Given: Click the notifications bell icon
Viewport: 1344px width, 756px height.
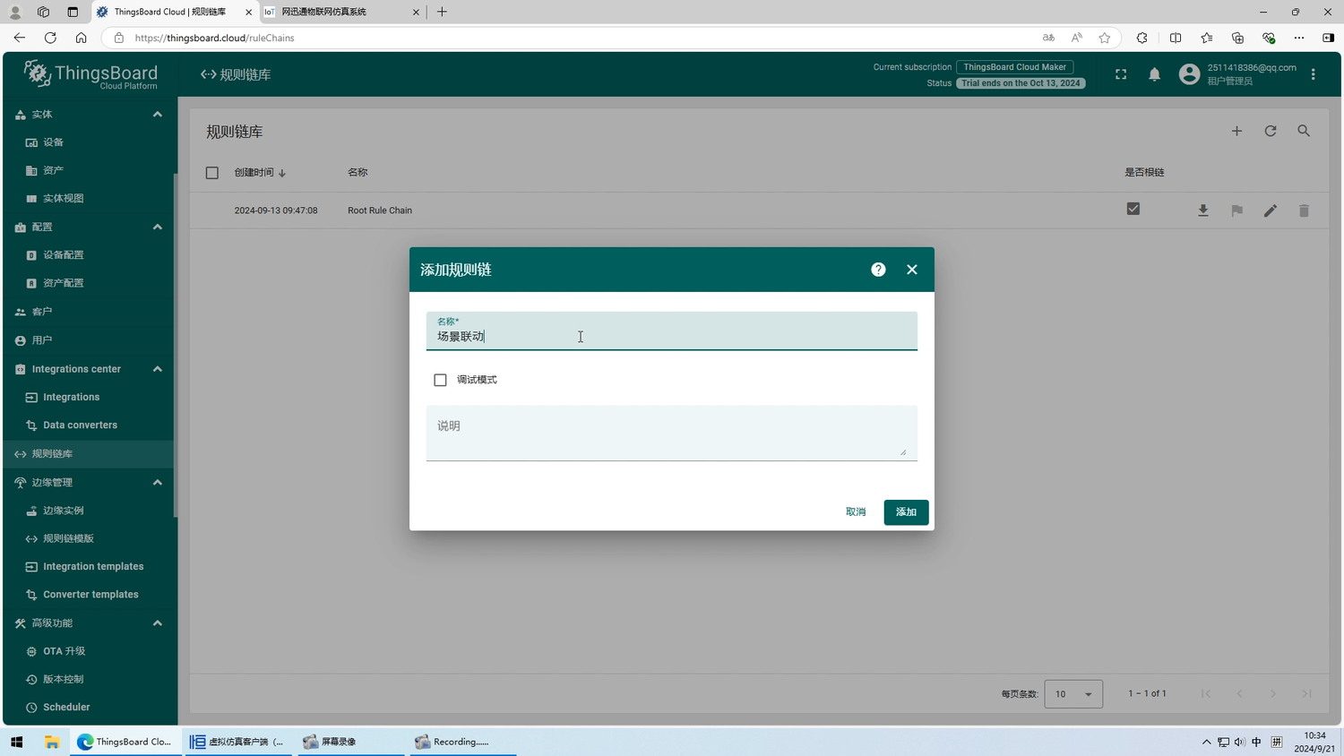Looking at the screenshot, I should (x=1154, y=75).
